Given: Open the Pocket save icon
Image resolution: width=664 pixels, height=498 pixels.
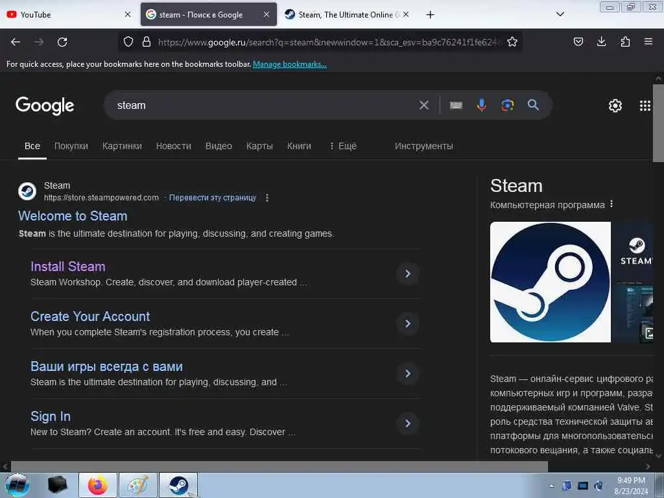Looking at the screenshot, I should [x=578, y=41].
